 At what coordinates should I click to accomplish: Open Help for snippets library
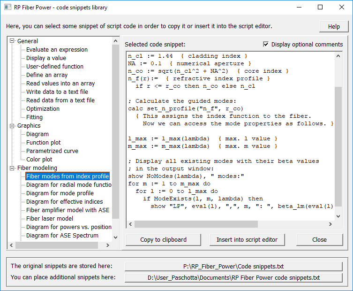334,27
